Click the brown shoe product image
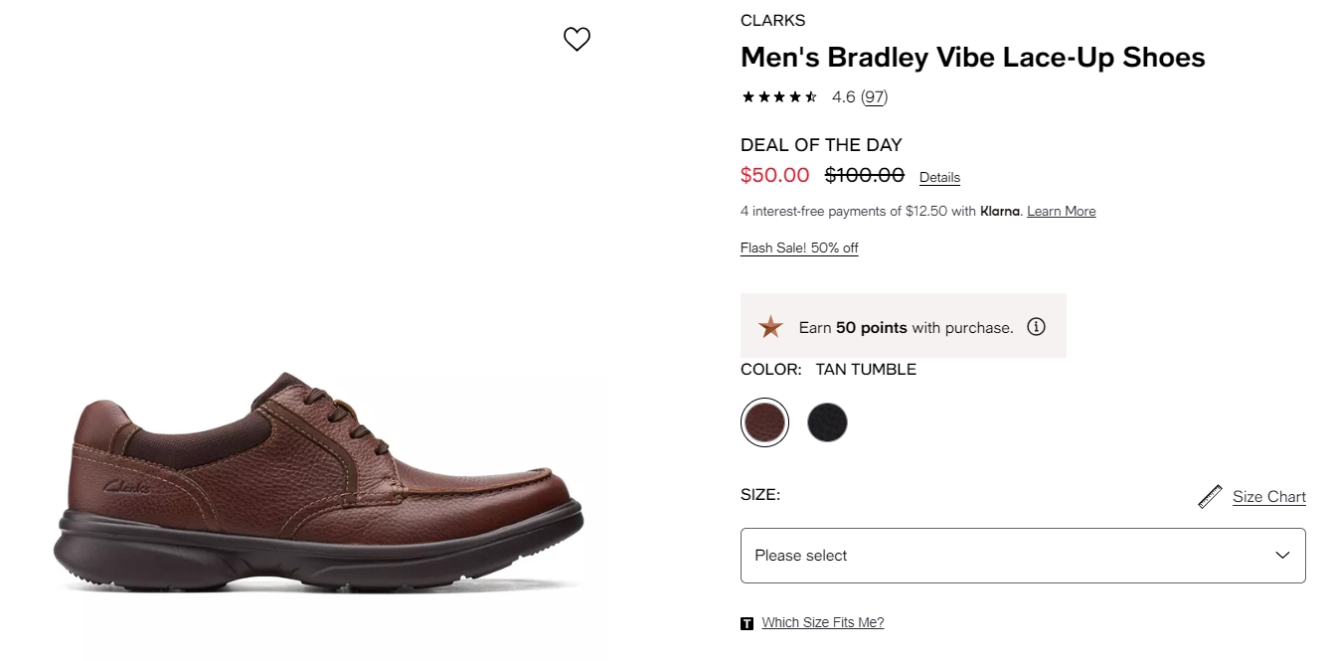The height and width of the screenshot is (661, 1329). coord(319,482)
